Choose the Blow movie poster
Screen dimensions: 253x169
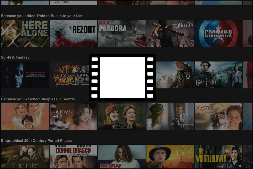tap(122, 157)
